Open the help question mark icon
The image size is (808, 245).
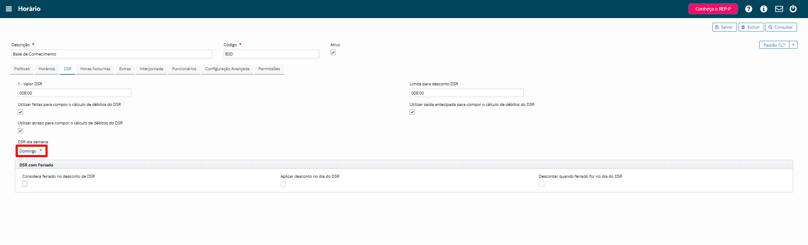tap(749, 9)
